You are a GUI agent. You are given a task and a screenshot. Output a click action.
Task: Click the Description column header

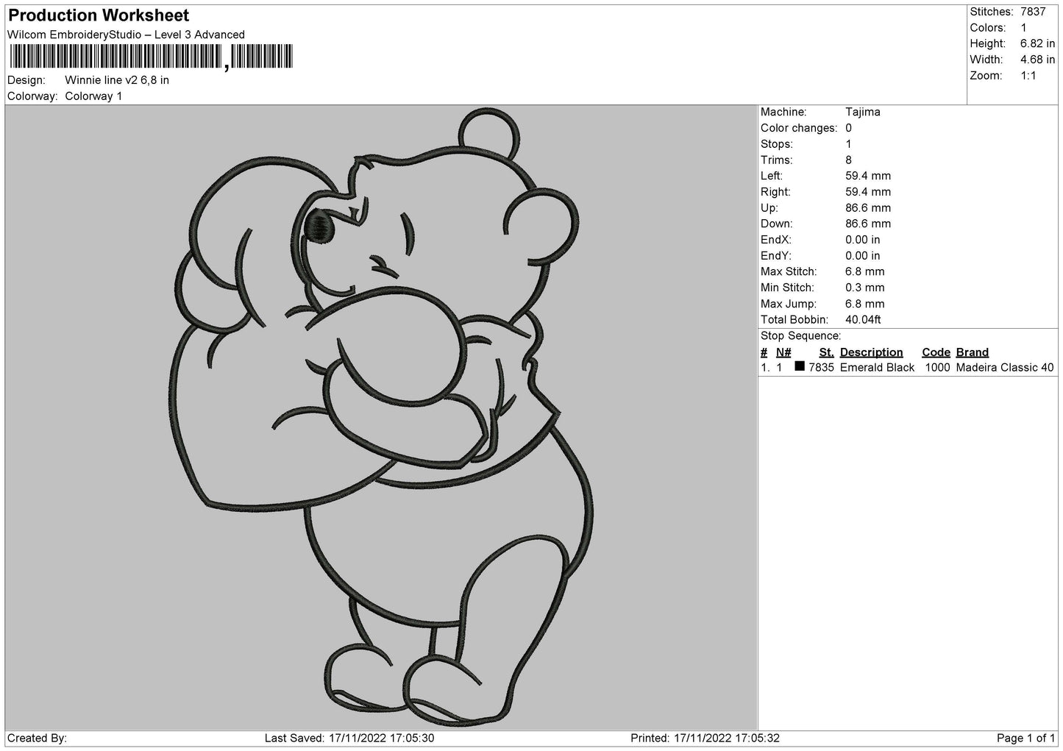[x=871, y=352]
